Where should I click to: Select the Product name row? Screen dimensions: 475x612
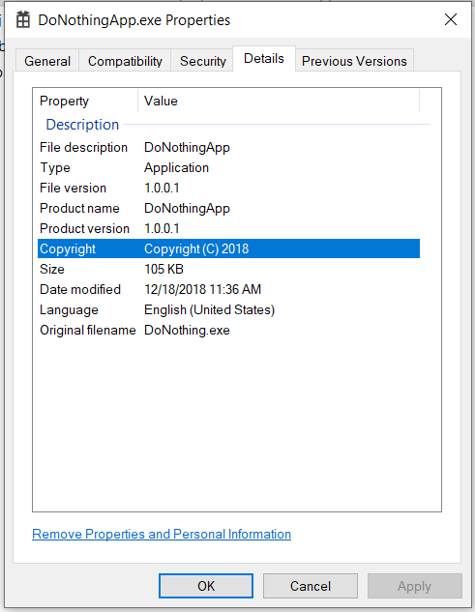[229, 209]
